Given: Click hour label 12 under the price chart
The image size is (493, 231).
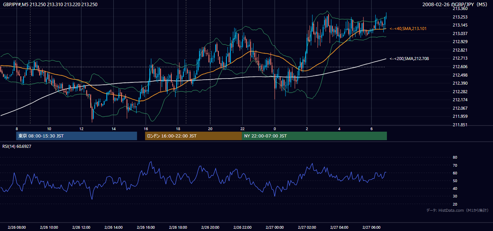Looking at the screenshot, I should coord(81,129).
